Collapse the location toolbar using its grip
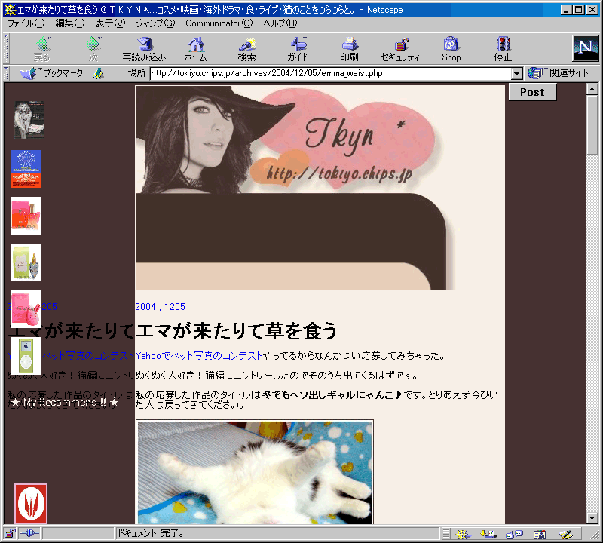The width and height of the screenshot is (603, 543). 6,73
